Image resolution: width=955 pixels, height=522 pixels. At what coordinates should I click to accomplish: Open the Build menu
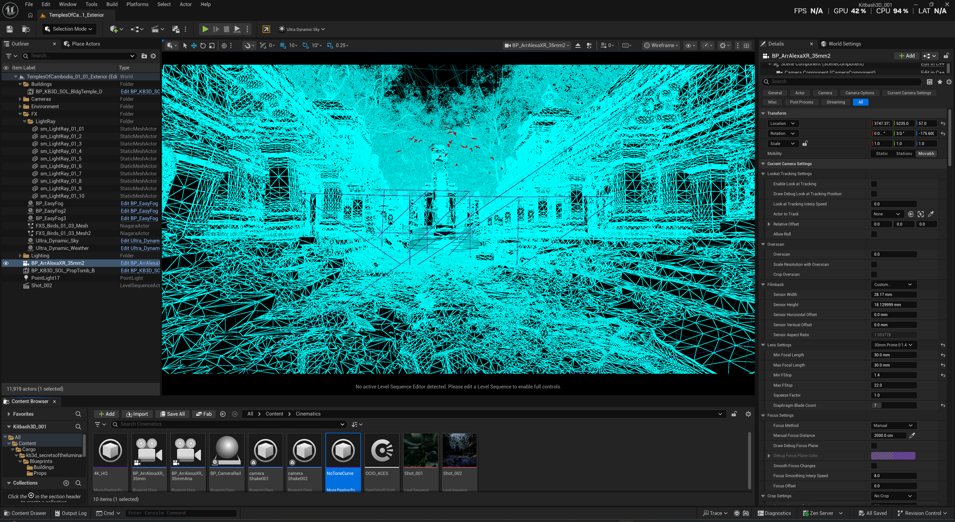click(x=112, y=4)
